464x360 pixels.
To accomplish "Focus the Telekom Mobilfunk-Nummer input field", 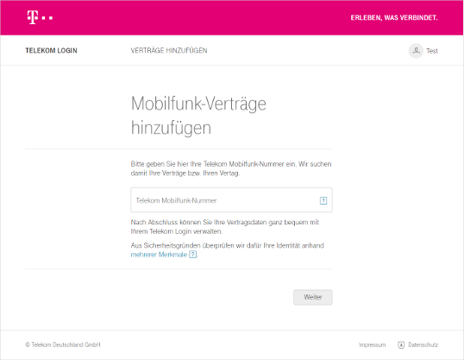I will 231,200.
